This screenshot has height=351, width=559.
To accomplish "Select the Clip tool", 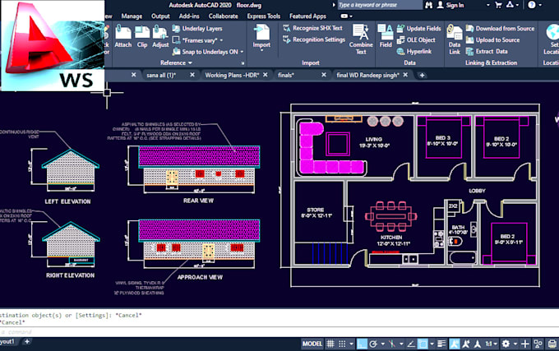I will 142,37.
